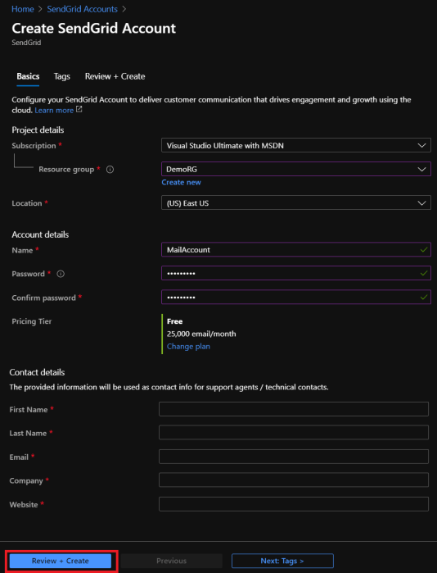Select the Website input field
437x573 pixels.
click(294, 504)
